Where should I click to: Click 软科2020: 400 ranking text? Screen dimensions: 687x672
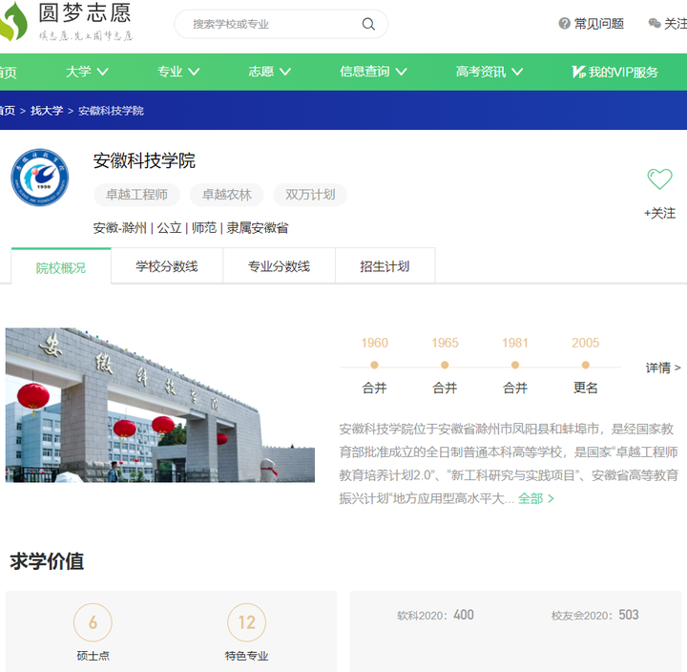(435, 615)
